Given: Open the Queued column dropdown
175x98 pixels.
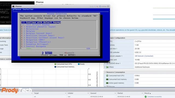Looking at the screenshot, I should [115, 93].
